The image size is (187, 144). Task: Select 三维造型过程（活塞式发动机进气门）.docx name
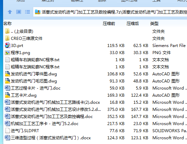point(51,138)
